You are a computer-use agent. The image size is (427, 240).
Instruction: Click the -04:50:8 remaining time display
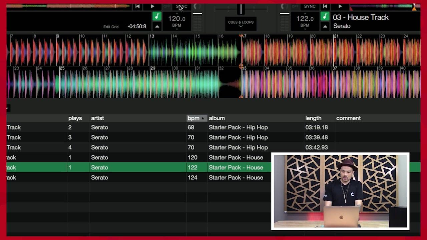[137, 27]
